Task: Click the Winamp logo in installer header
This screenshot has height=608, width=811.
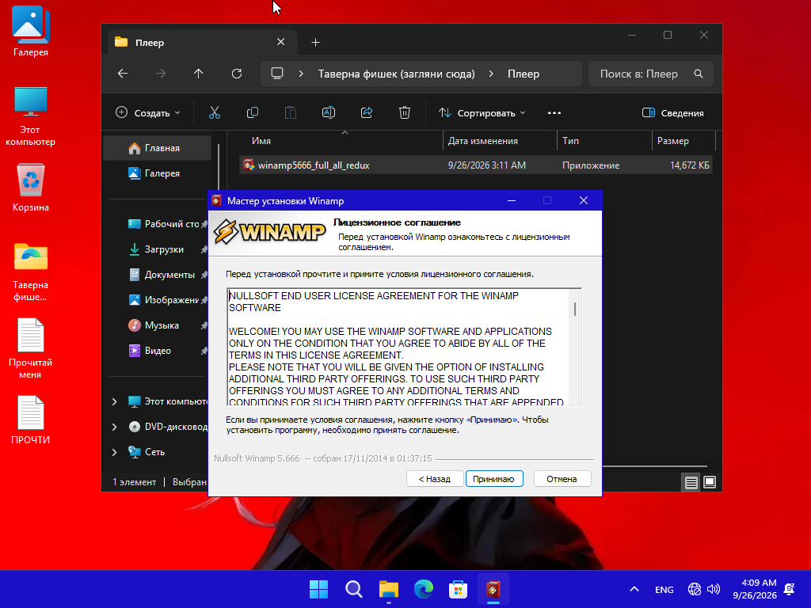Action: click(269, 233)
